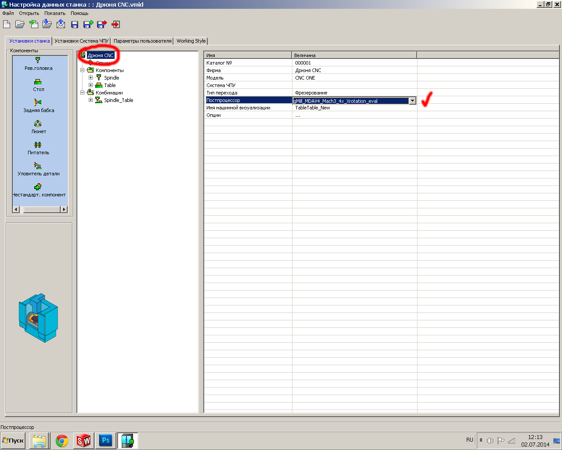Click the Фирма value cell Дрюня CNC
This screenshot has height=450, width=562.
(354, 70)
